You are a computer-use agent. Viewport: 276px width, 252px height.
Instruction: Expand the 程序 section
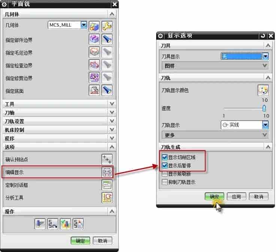pos(112,138)
